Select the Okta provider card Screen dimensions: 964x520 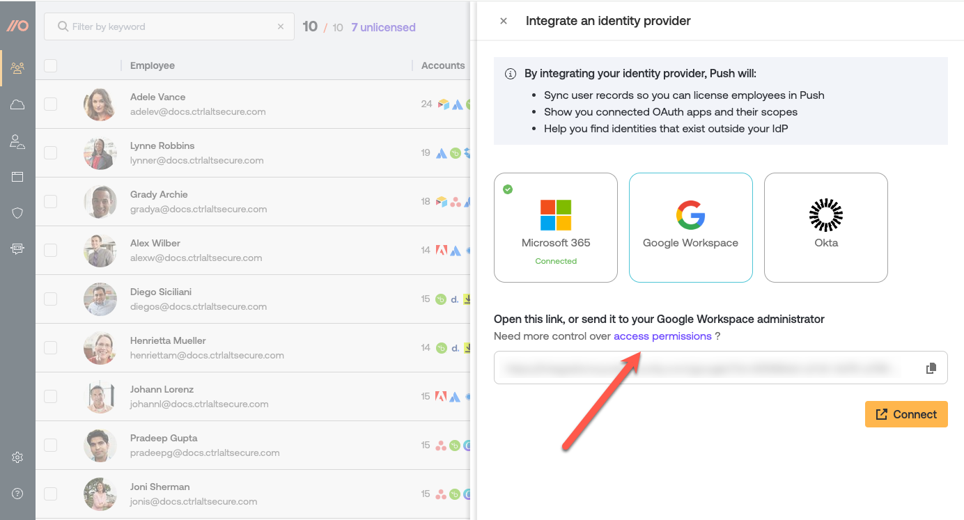click(x=826, y=228)
